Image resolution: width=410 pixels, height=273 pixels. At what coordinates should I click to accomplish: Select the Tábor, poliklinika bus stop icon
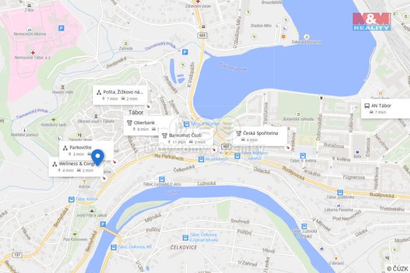[x=340, y=193]
